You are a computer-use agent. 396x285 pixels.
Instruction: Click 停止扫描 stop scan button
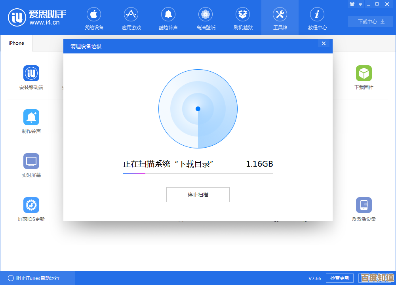point(198,195)
